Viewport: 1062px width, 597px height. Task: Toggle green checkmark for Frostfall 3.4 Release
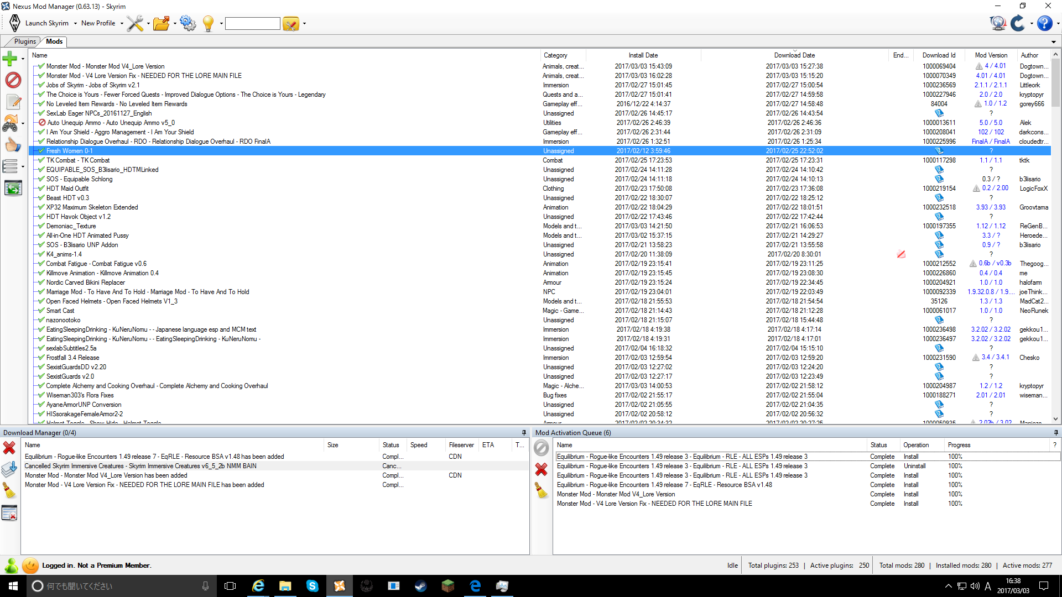coord(41,358)
